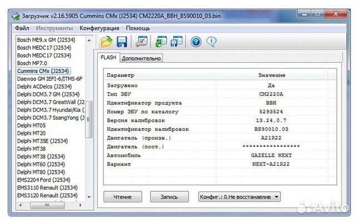The image size is (356, 221).
Task: Open the Конфигурация menu
Action: (x=99, y=28)
